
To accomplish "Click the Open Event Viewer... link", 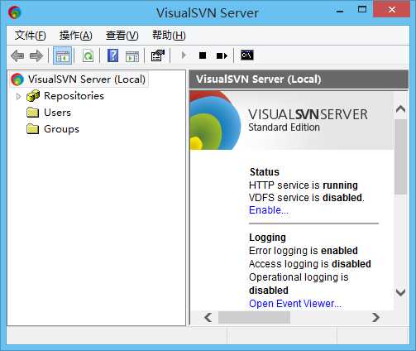I will [295, 304].
